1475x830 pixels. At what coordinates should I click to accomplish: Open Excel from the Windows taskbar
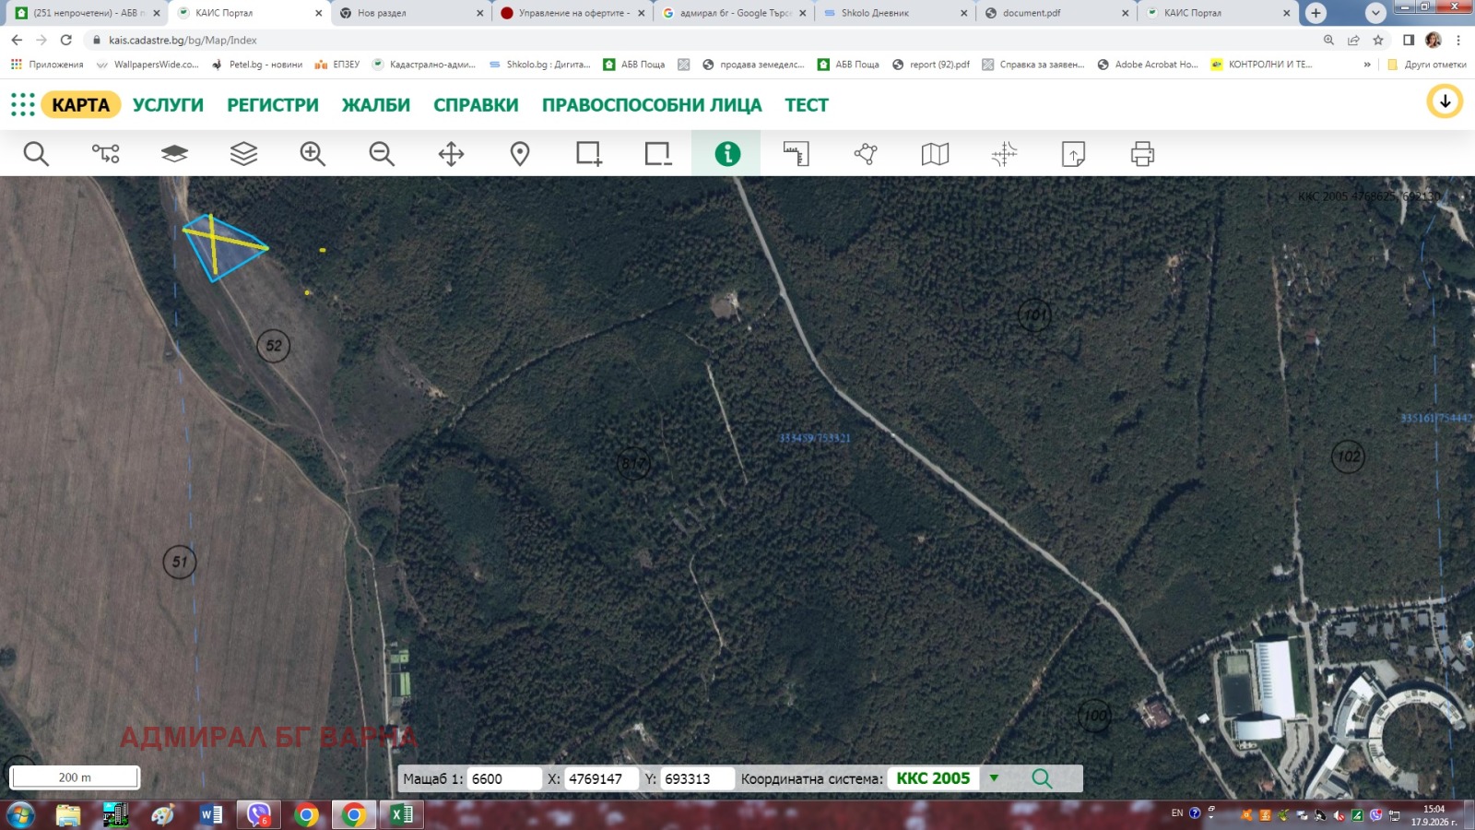click(401, 814)
